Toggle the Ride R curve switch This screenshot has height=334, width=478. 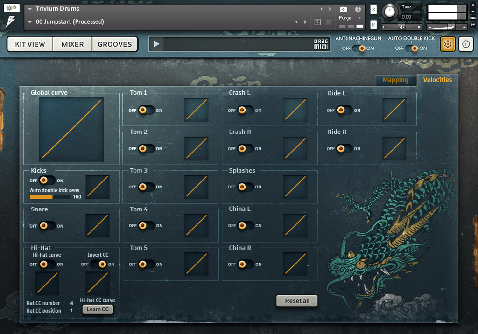click(x=344, y=149)
